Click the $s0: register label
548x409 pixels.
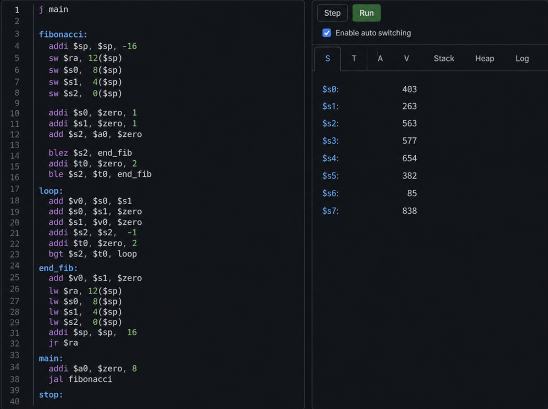click(330, 90)
